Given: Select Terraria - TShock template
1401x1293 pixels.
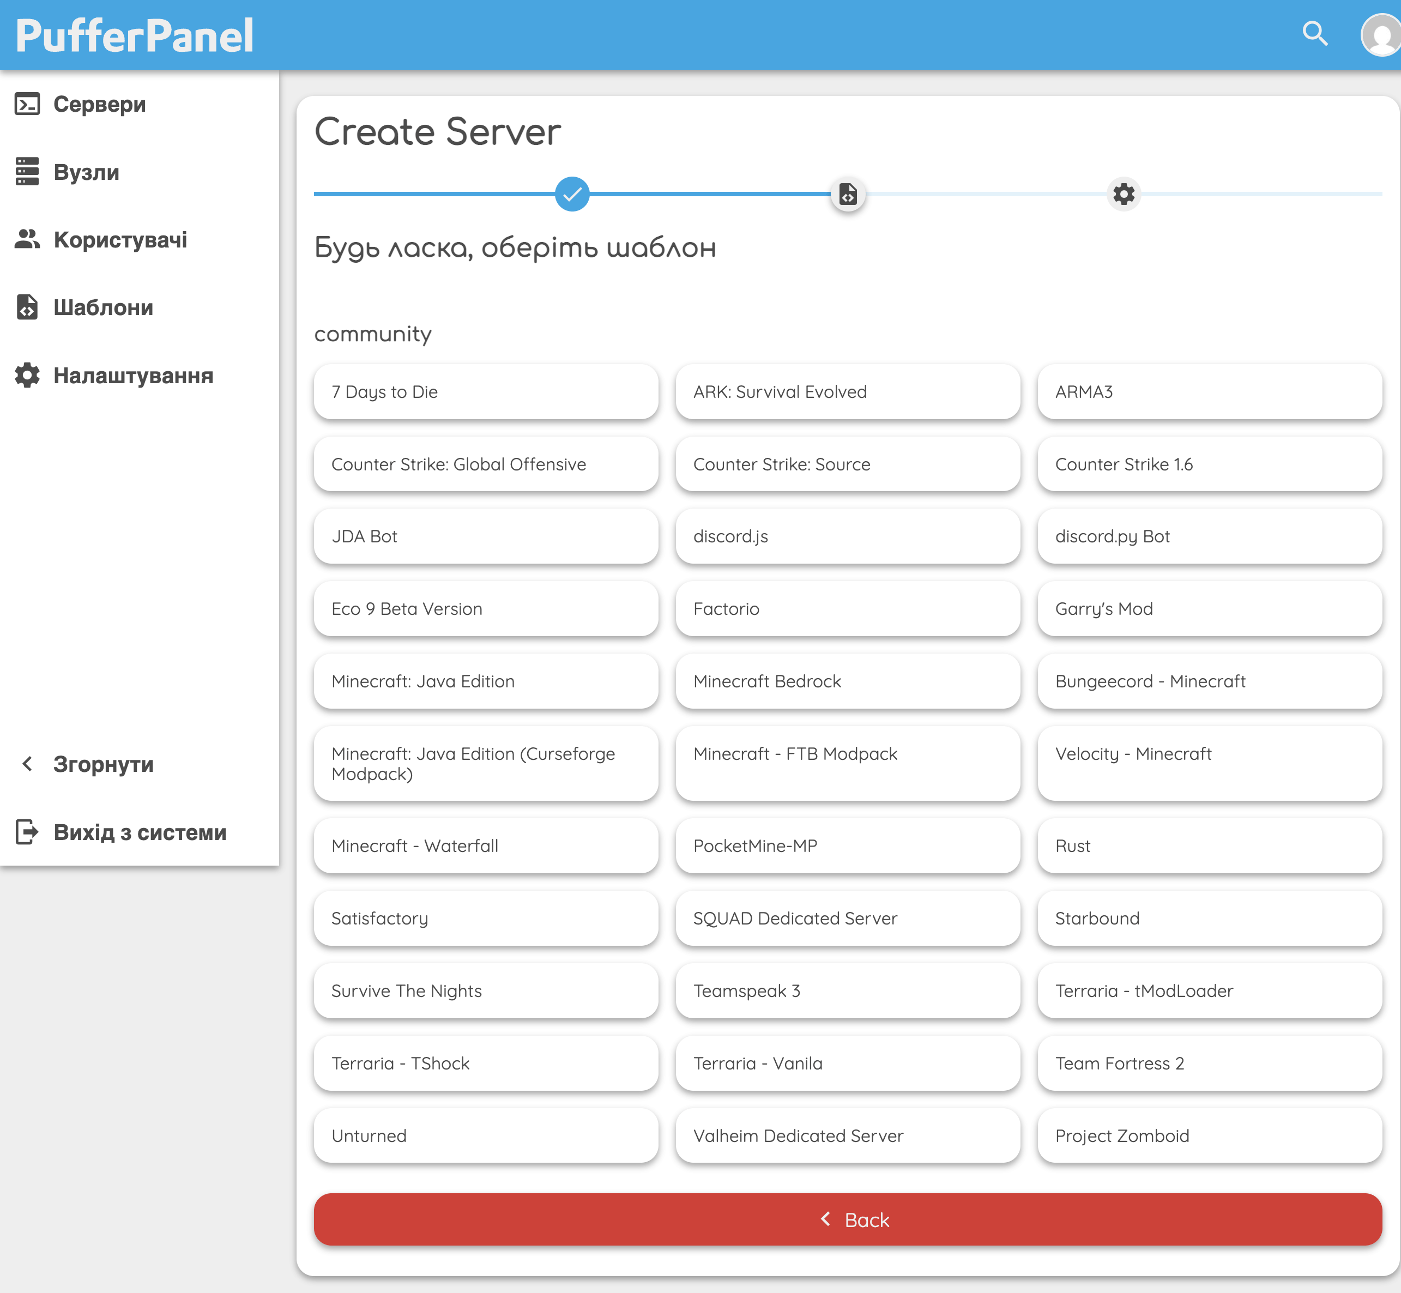Looking at the screenshot, I should (486, 1063).
